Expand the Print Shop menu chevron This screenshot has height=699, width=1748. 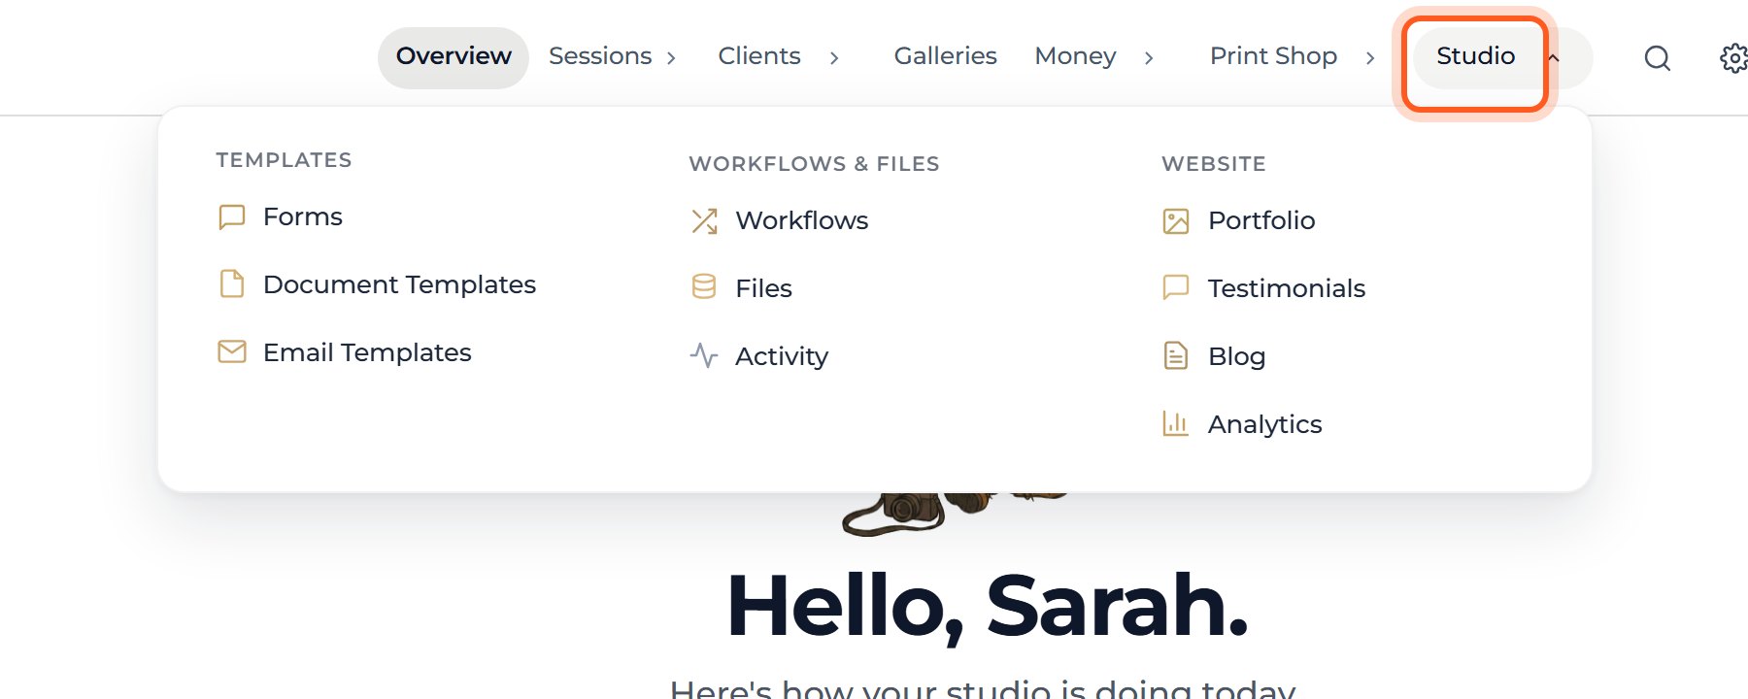[x=1370, y=58]
